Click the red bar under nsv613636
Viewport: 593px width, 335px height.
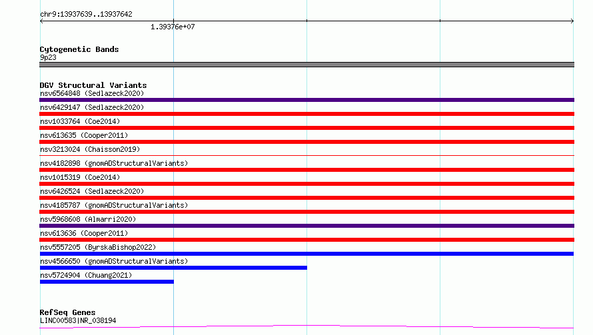(306, 240)
